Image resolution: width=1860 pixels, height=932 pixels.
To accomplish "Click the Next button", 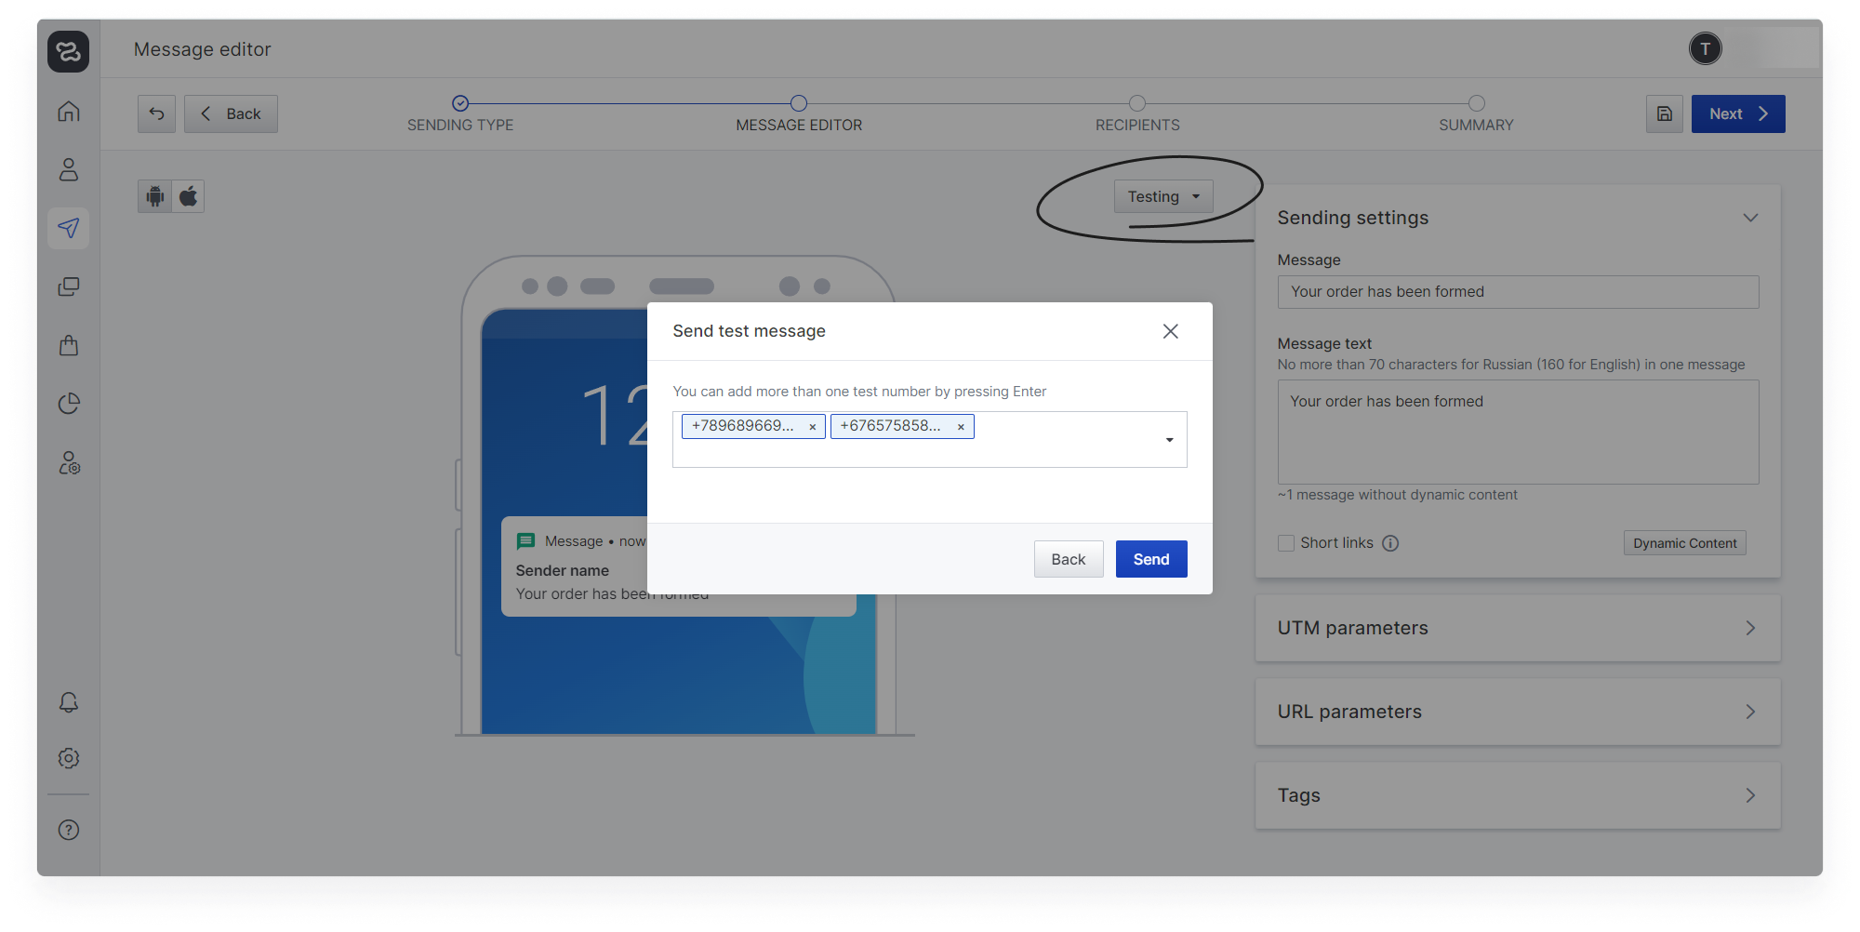I will (x=1738, y=113).
